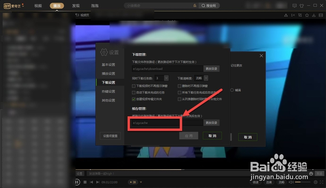This screenshot has height=188, width=326.
Task: Click the favorite star icon
Action: (x=307, y=15)
